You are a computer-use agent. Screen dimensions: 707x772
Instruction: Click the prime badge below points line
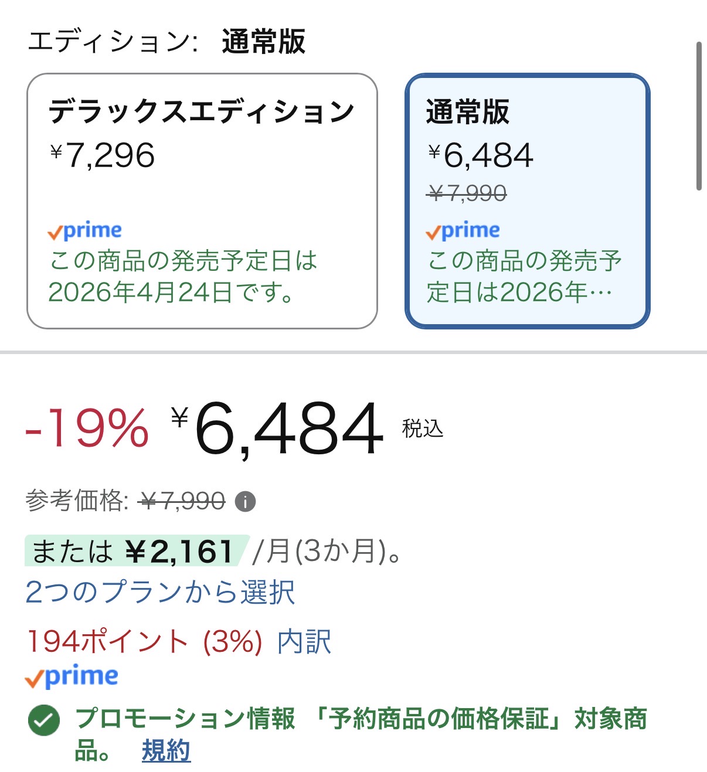72,676
